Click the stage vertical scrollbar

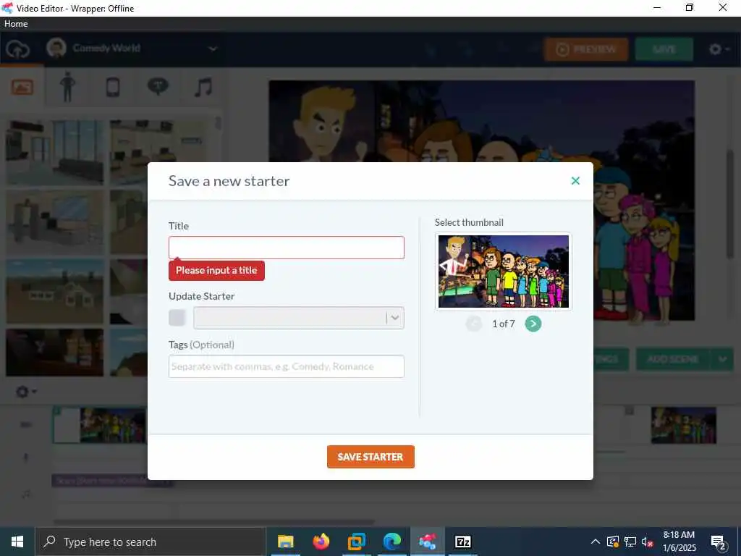coord(730,203)
